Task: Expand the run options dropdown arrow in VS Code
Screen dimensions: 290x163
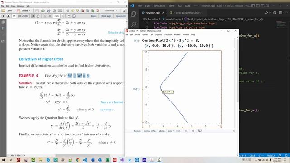Action: (270, 13)
